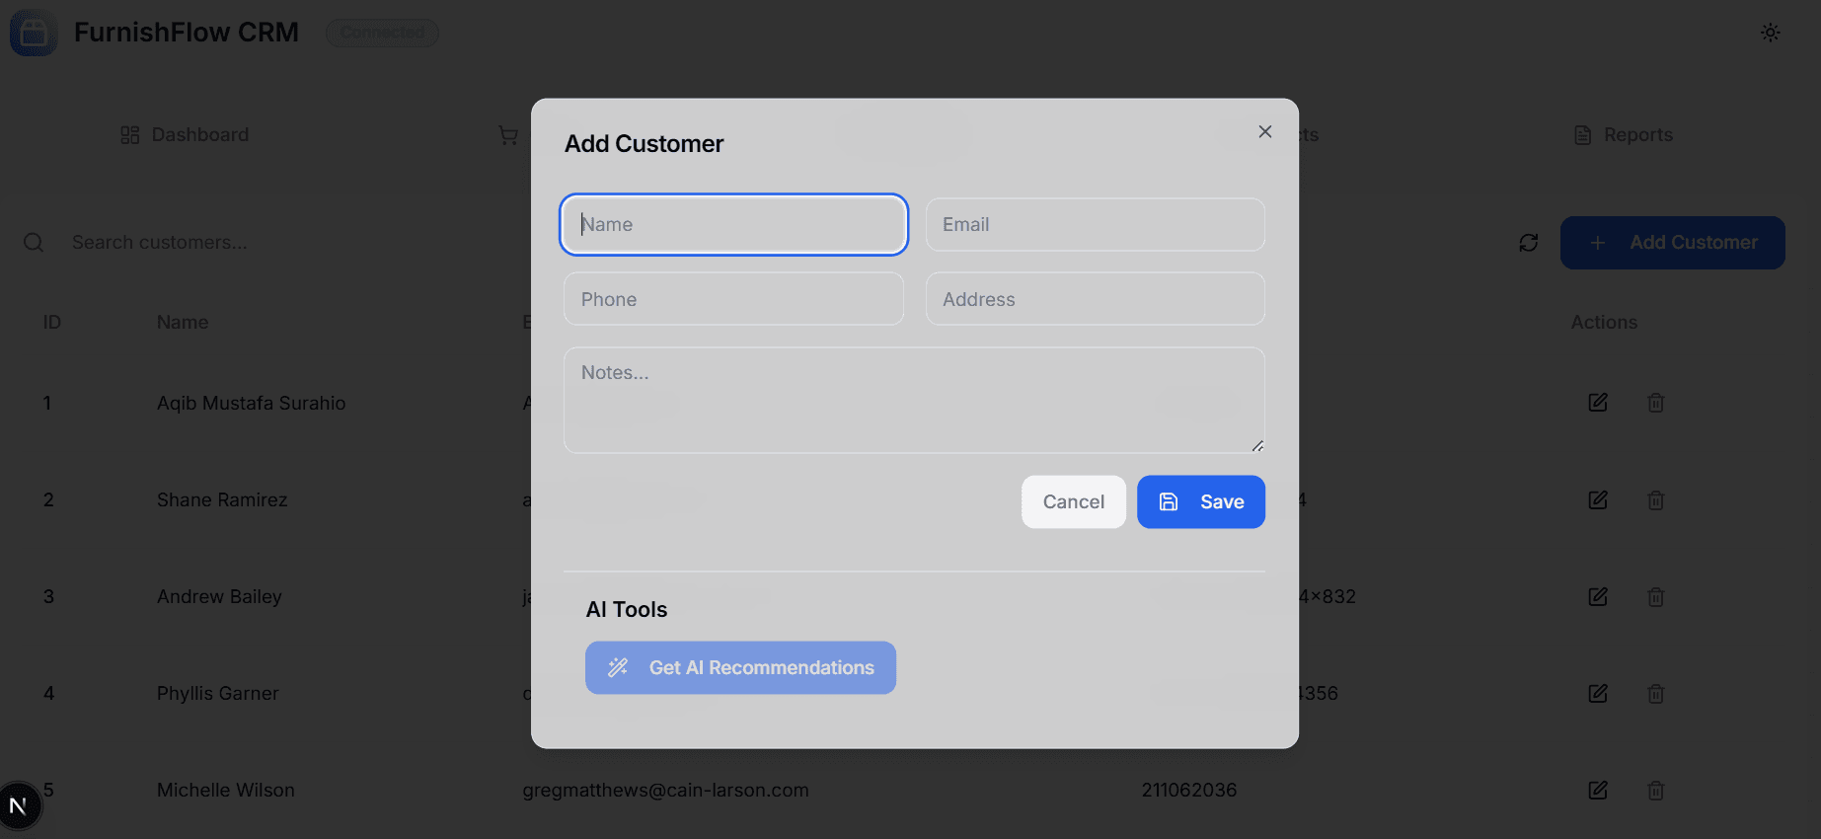Click into the Email input field
Image resolution: width=1821 pixels, height=839 pixels.
coord(1094,224)
